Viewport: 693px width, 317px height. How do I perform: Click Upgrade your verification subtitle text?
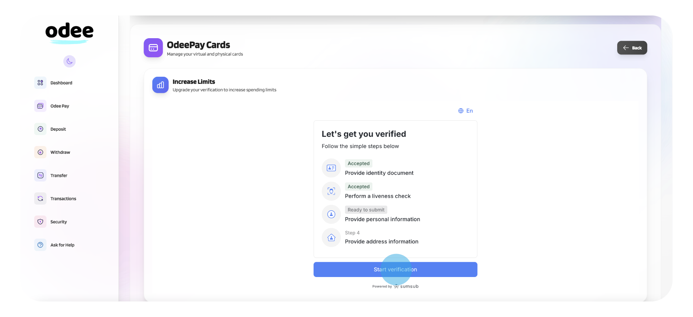click(x=225, y=90)
